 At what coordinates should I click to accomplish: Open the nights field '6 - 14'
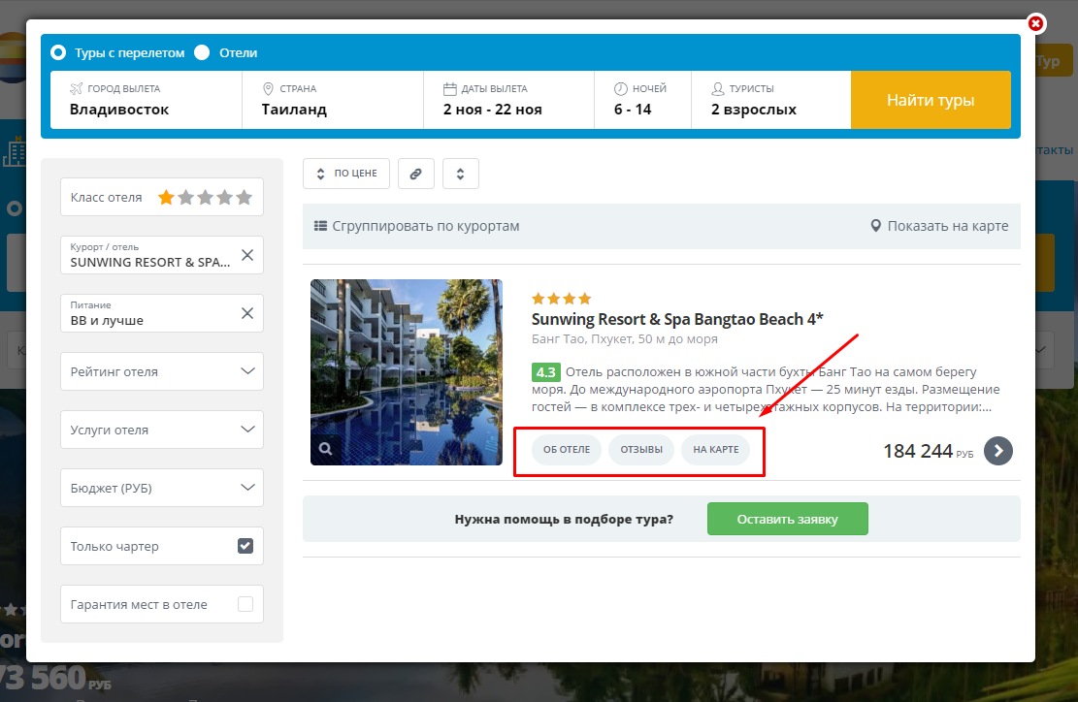click(642, 100)
